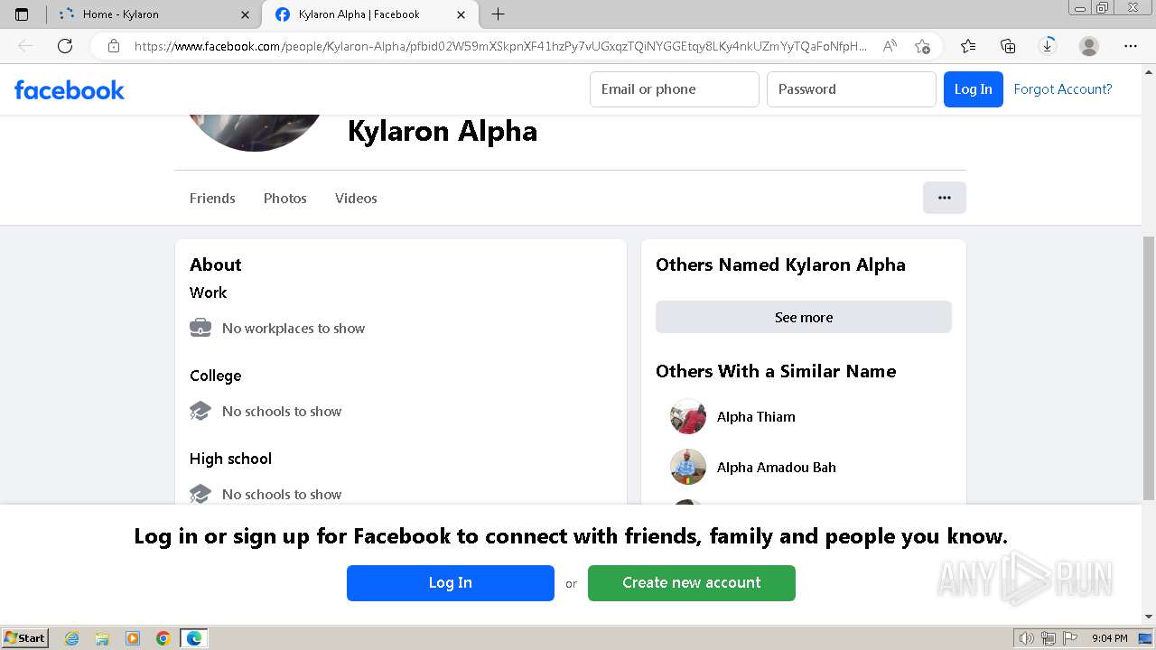
Task: Focus the Password field
Action: pyautogui.click(x=852, y=89)
